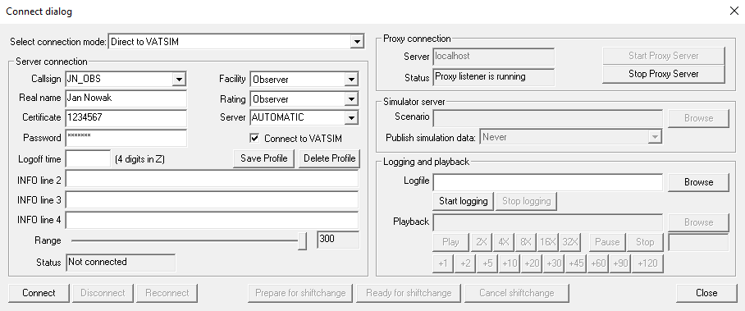Click the +10 skip button
The image size is (745, 311).
click(x=510, y=263)
